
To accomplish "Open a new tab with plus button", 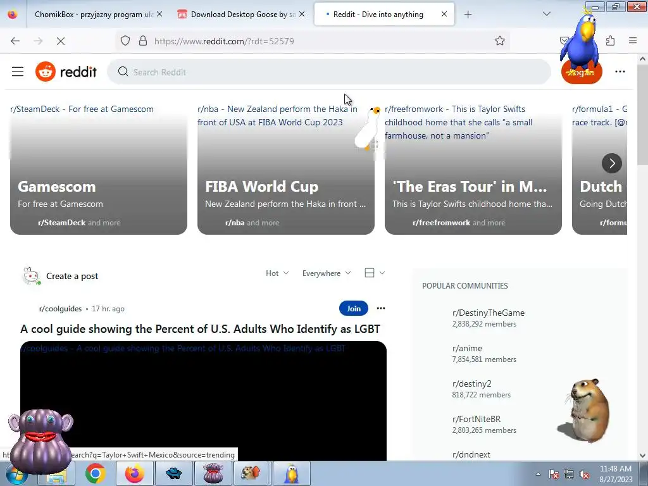I will 468,15.
